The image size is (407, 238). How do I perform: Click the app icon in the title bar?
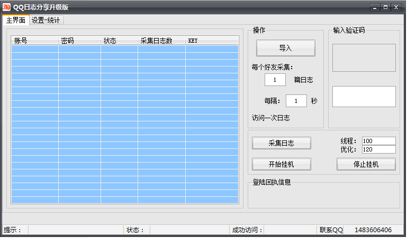[x=6, y=7]
